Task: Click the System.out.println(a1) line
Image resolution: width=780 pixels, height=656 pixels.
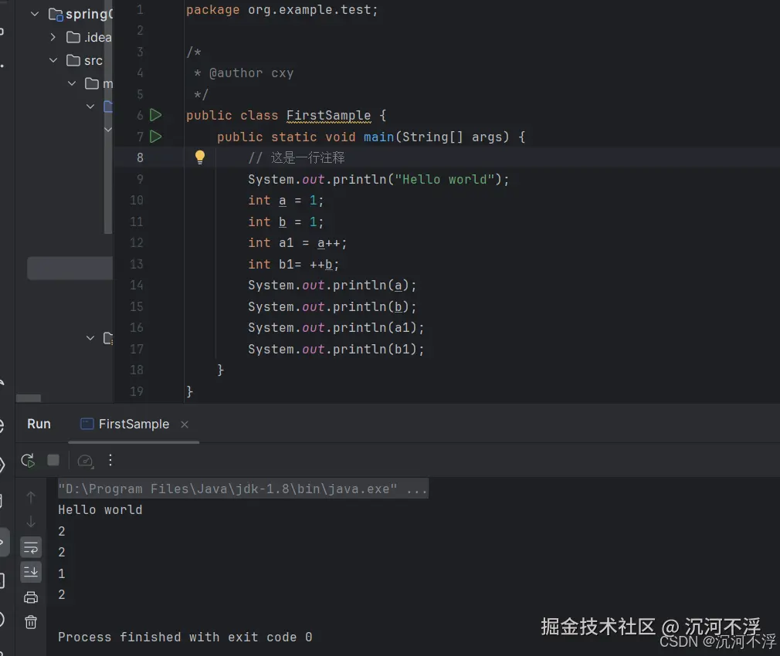Action: [x=336, y=328]
